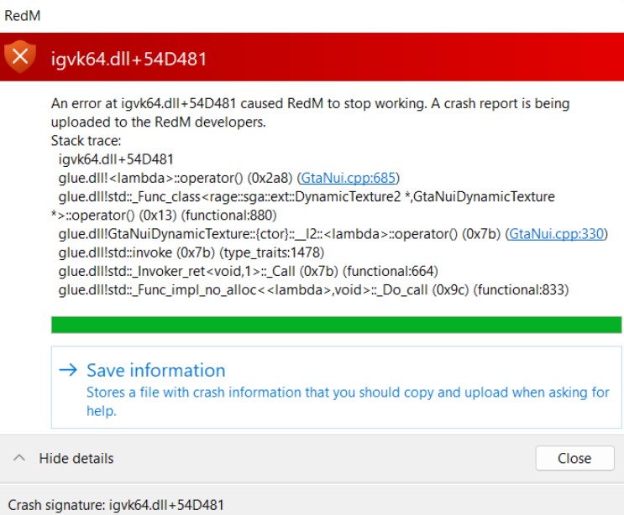
Task: Click the std::invoke stack trace line
Action: [x=191, y=252]
